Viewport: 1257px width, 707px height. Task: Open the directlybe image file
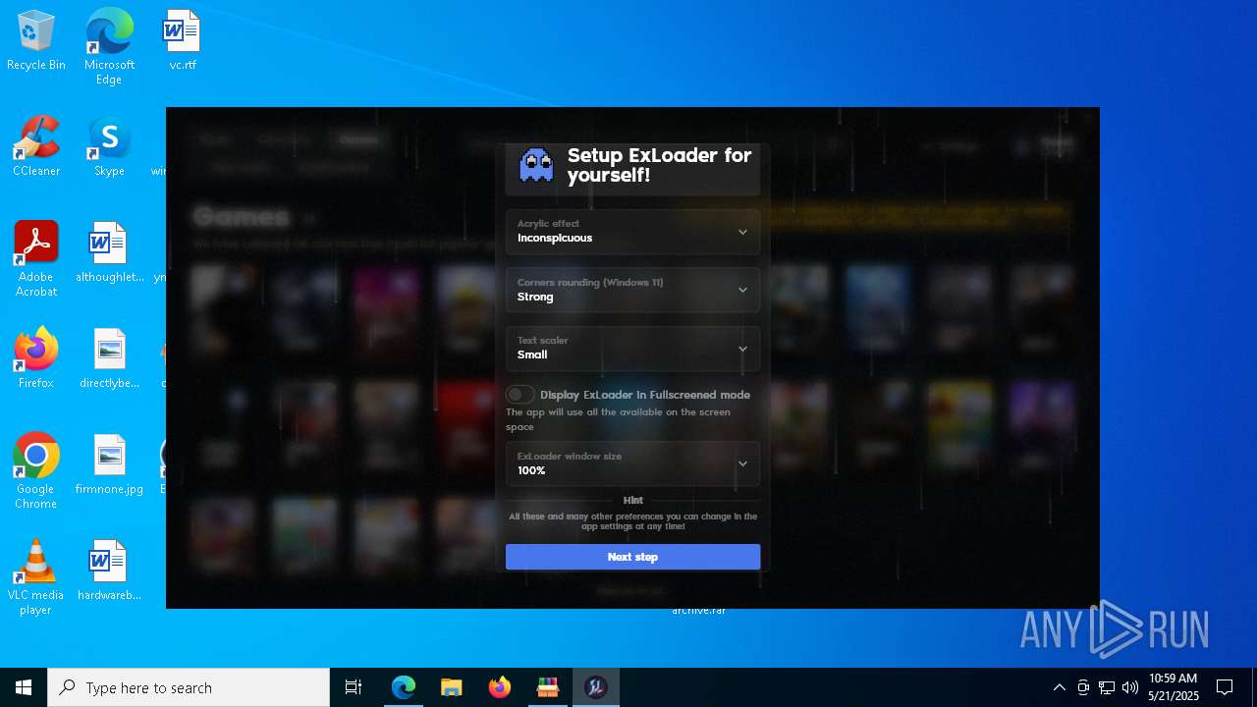[x=109, y=359]
